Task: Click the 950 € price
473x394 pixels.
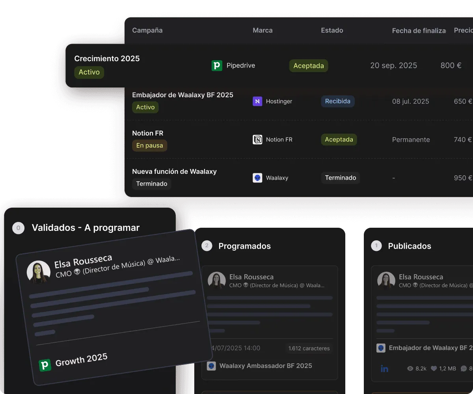Action: (463, 178)
